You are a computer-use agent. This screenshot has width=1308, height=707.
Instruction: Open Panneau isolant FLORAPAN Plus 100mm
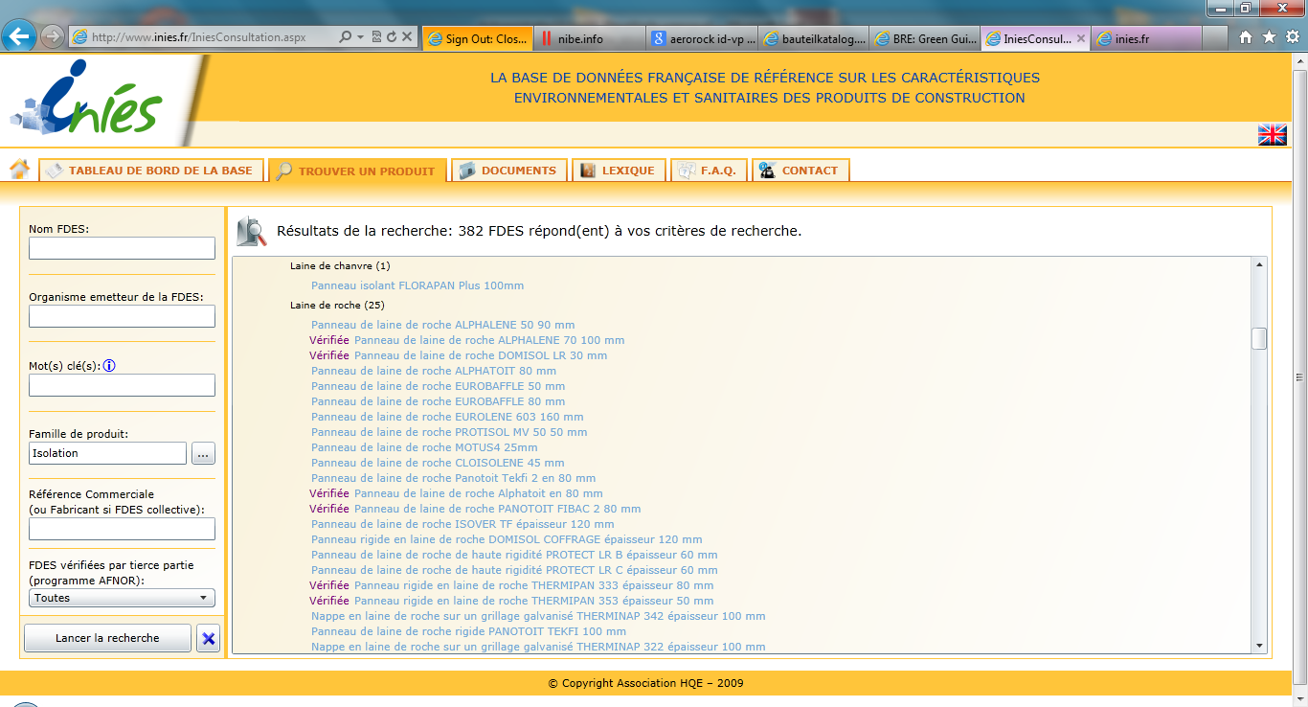(x=417, y=285)
